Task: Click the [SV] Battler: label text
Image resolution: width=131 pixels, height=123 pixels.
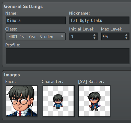Action: pos(91,82)
